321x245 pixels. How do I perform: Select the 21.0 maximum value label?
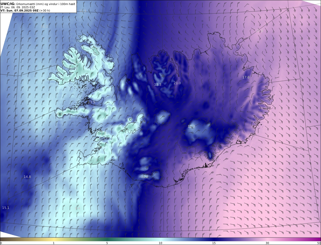tap(177, 83)
